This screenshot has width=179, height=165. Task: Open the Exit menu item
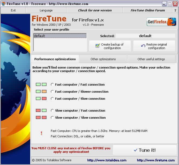click(x=13, y=10)
